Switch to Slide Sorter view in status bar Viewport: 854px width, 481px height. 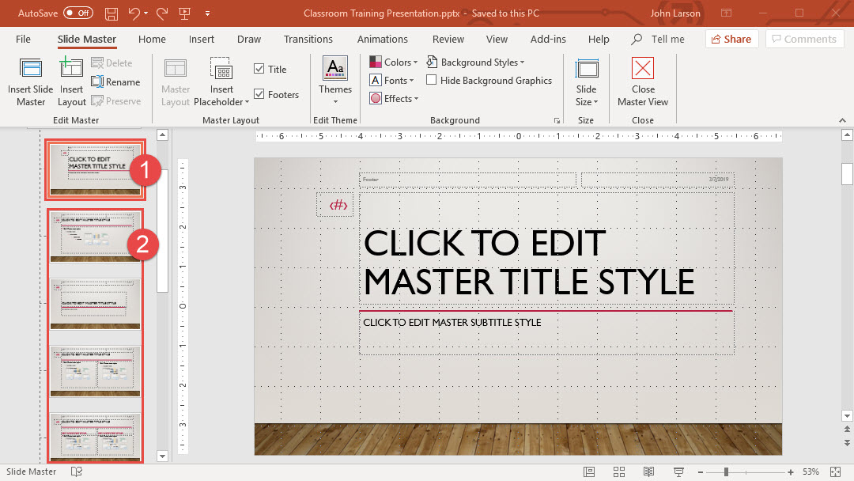click(618, 472)
